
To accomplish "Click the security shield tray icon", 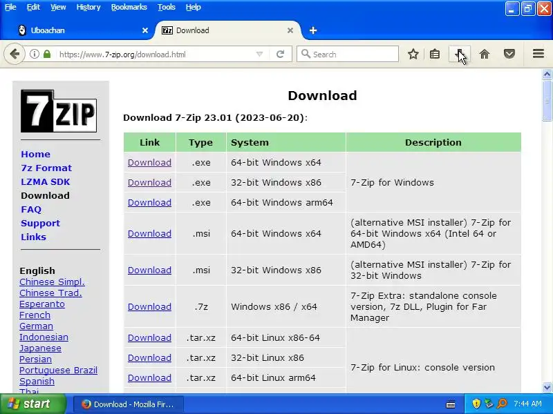I will click(x=476, y=404).
